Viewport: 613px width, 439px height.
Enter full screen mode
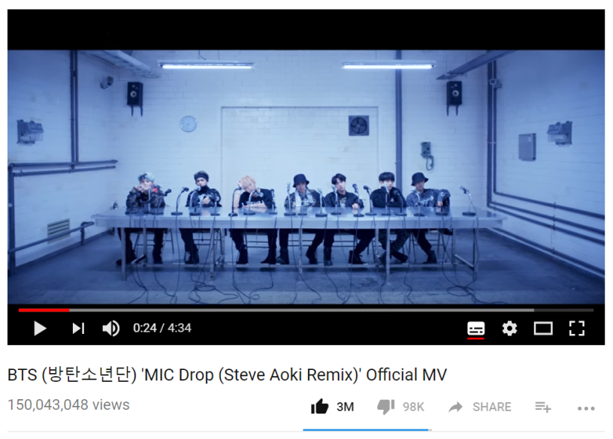577,329
